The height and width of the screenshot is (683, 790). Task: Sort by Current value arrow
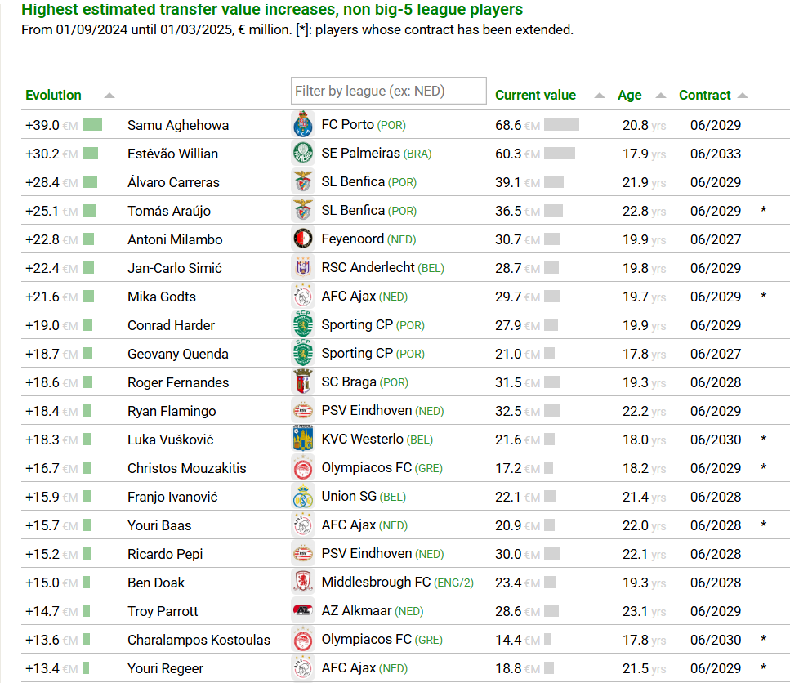599,96
